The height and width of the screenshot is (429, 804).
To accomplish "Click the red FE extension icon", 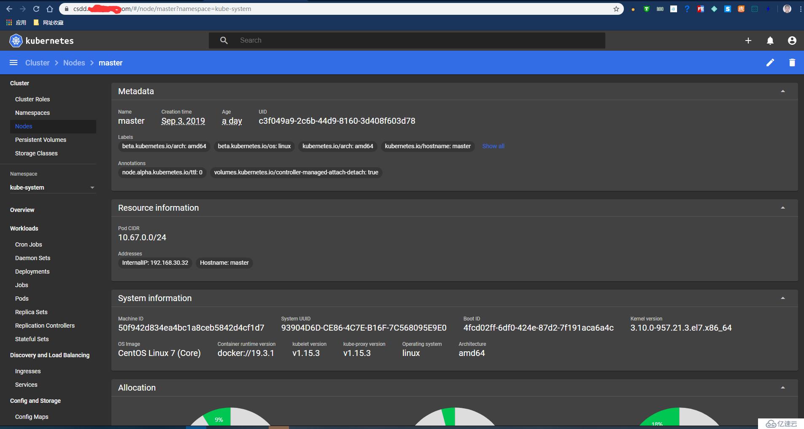I will [701, 8].
